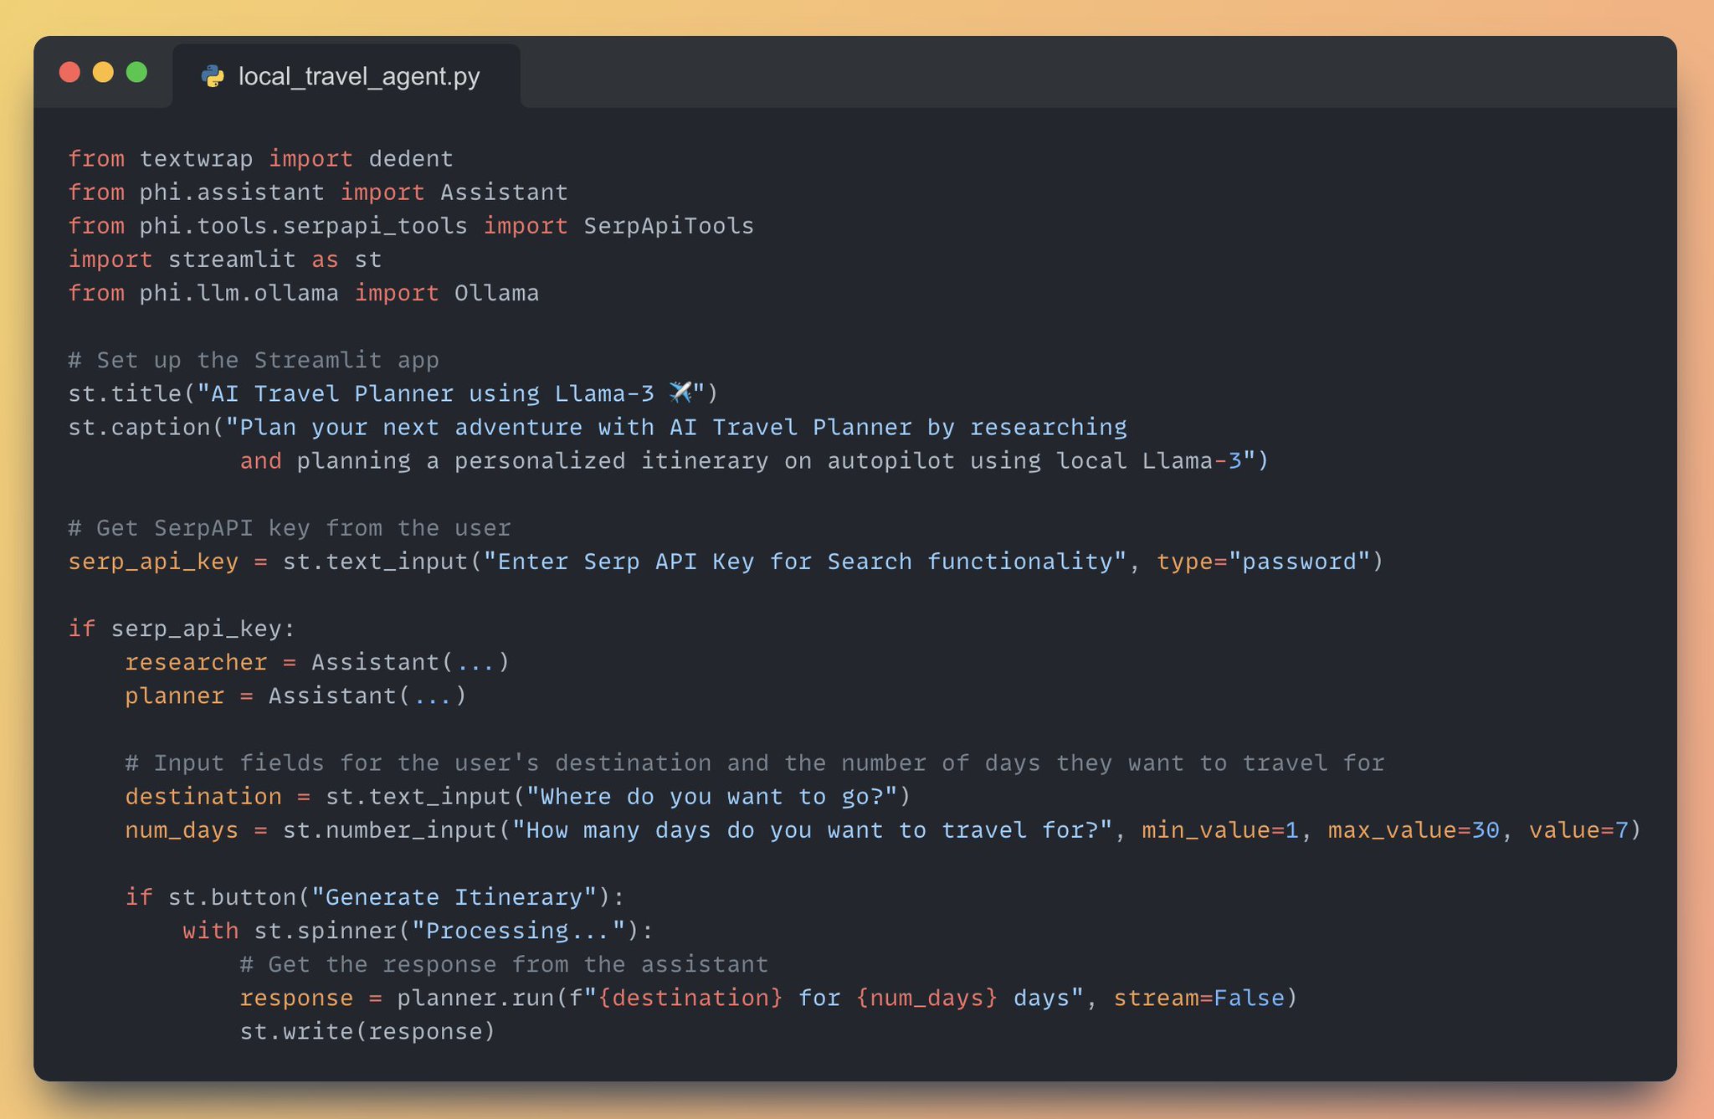Click the green maximize window button

coord(136,73)
